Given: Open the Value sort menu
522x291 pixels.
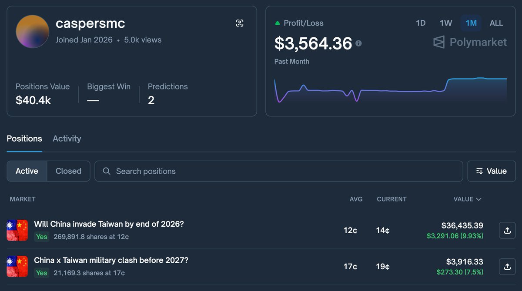Looking at the screenshot, I should click(491, 171).
